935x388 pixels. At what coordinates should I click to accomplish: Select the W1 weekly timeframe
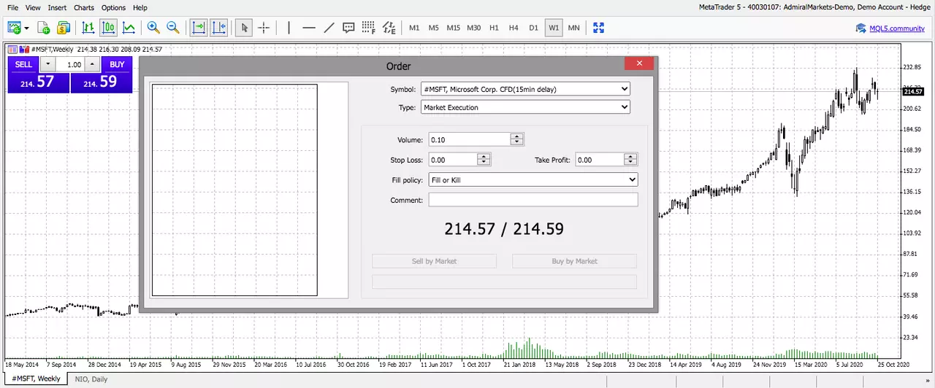[554, 28]
